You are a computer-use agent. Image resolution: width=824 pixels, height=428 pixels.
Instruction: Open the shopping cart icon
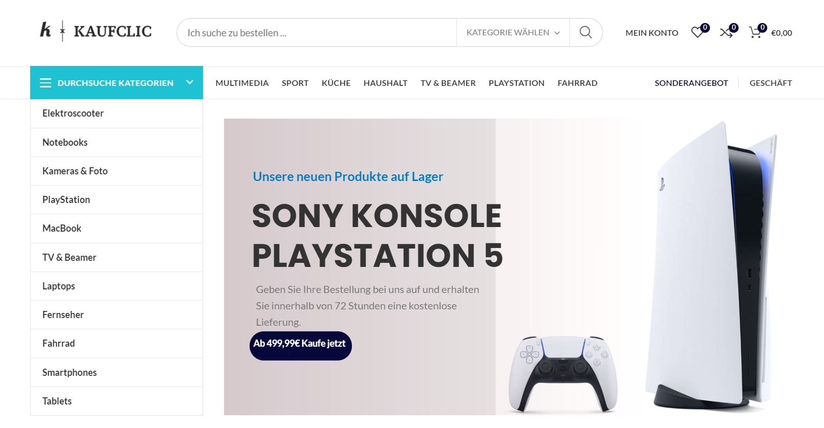pyautogui.click(x=755, y=33)
